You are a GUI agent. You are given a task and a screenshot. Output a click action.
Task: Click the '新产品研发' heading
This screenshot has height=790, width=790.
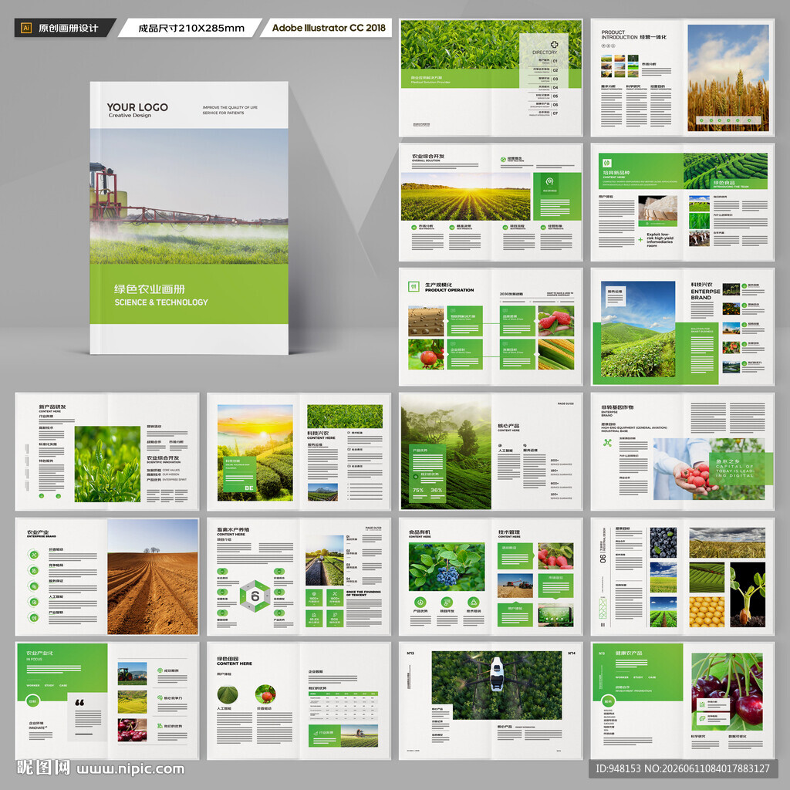[x=52, y=407]
